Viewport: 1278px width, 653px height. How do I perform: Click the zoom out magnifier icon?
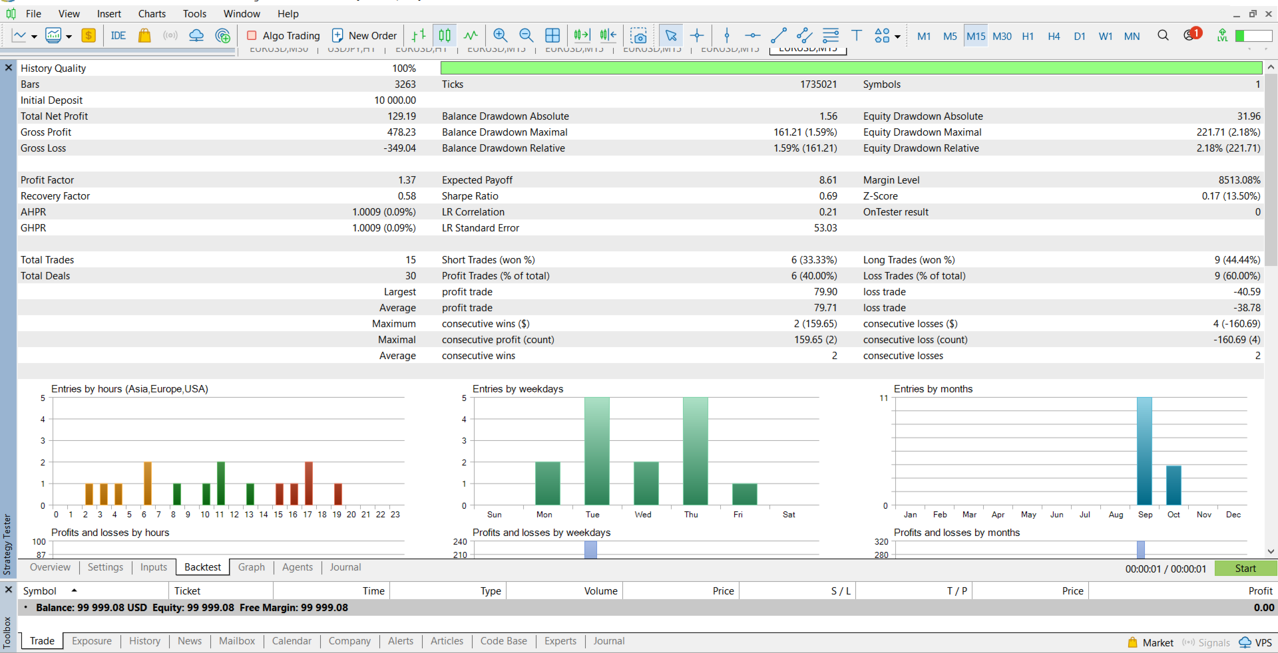pos(526,36)
